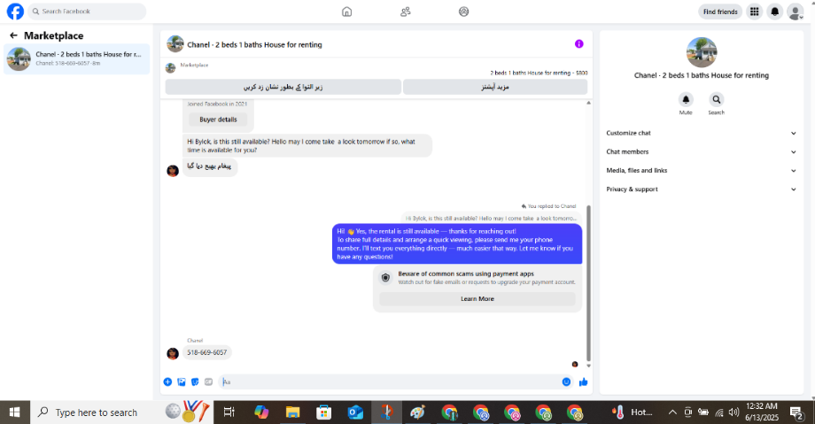Go to the Home feed icon
815x424 pixels.
click(346, 12)
